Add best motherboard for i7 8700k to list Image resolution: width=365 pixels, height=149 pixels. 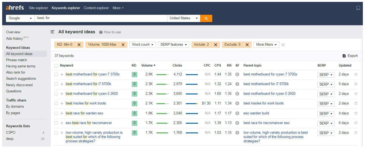pos(62,84)
